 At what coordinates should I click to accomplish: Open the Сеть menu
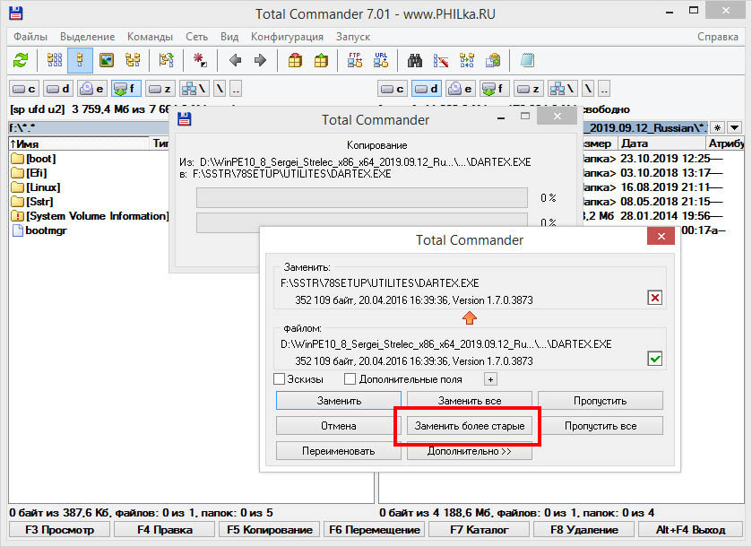pos(196,37)
